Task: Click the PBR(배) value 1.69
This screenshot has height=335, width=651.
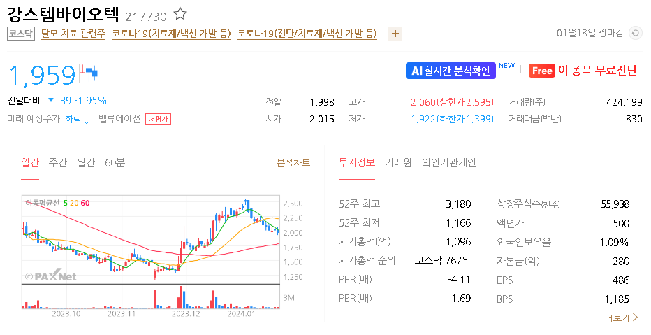Action: 461,299
